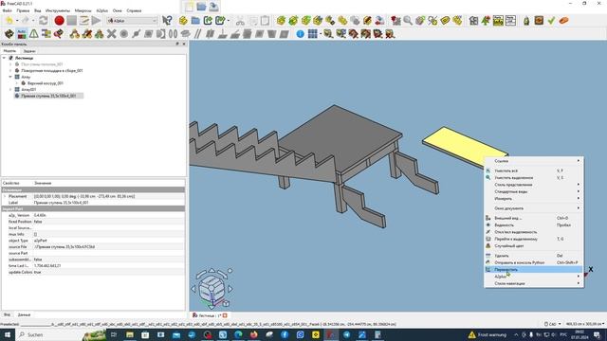This screenshot has width=607, height=341.
Task: Click the scissors Cut icon
Action: tap(240, 21)
